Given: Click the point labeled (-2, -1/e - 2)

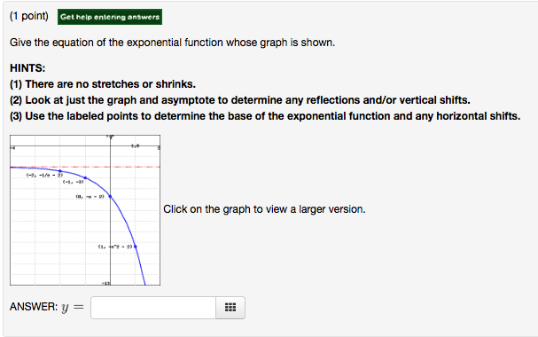Looking at the screenshot, I should tap(60, 171).
